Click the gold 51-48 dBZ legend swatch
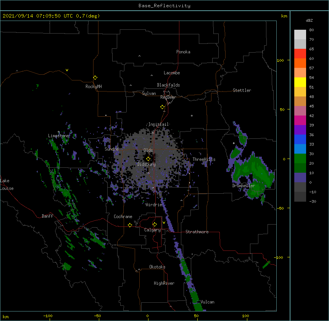329x321 pixels. point(300,92)
